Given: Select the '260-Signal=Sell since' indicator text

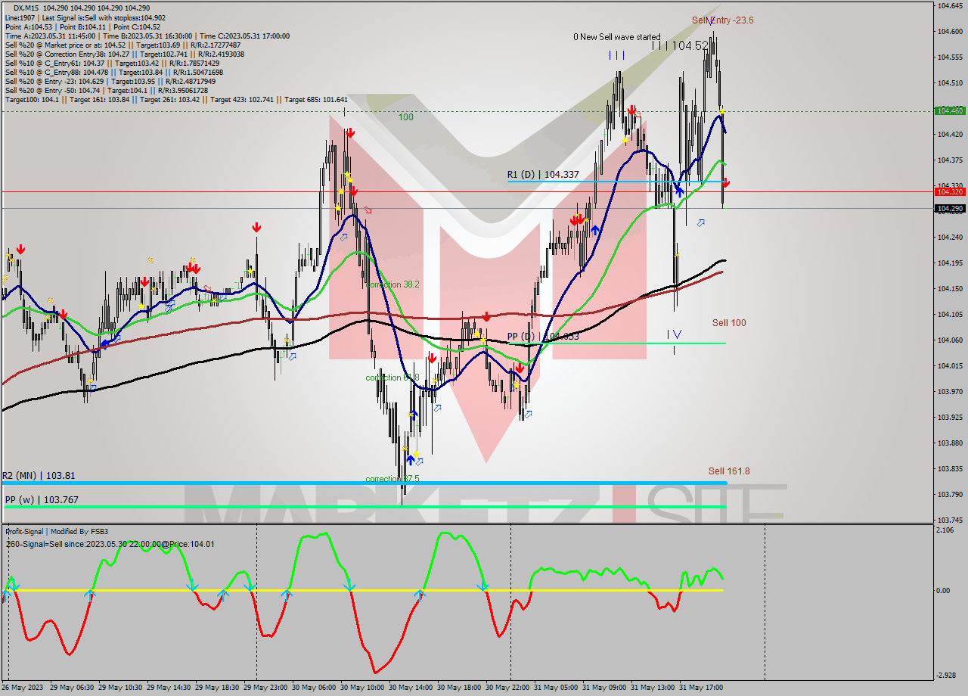Looking at the screenshot, I should (x=110, y=543).
